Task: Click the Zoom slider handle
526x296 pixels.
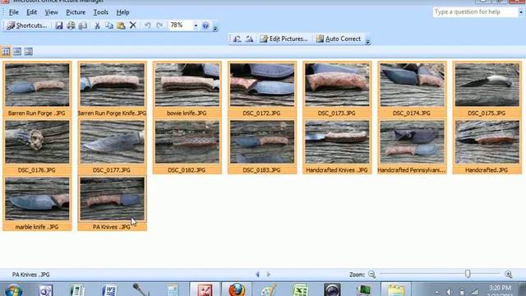Action: [468, 274]
